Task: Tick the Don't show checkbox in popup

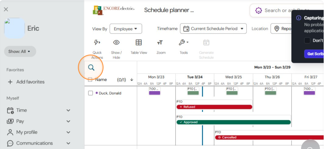Action: (x=307, y=41)
